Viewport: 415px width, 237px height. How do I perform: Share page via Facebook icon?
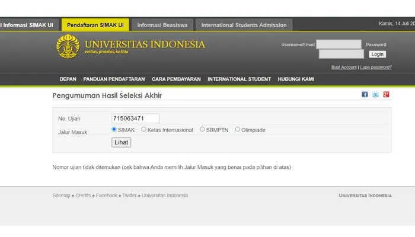(x=365, y=94)
